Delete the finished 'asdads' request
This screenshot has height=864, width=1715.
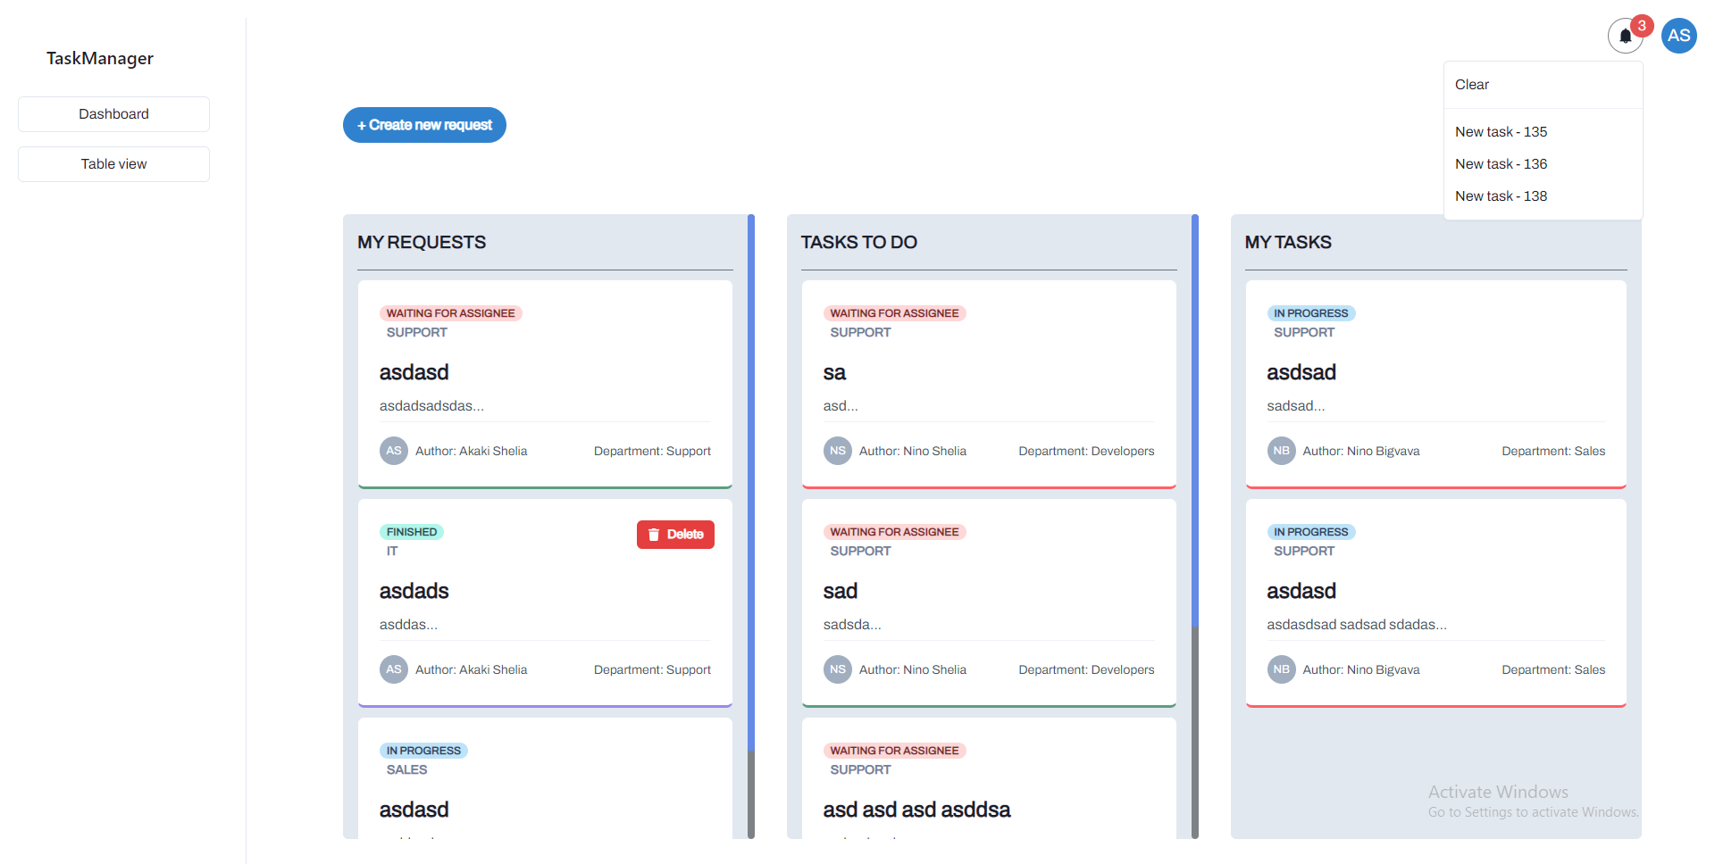[x=675, y=535]
